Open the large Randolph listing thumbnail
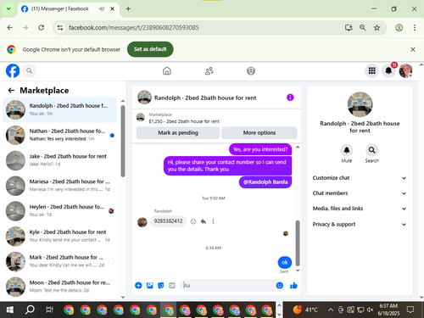 (360, 104)
